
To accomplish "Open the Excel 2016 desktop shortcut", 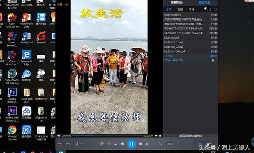I will pyautogui.click(x=27, y=3).
